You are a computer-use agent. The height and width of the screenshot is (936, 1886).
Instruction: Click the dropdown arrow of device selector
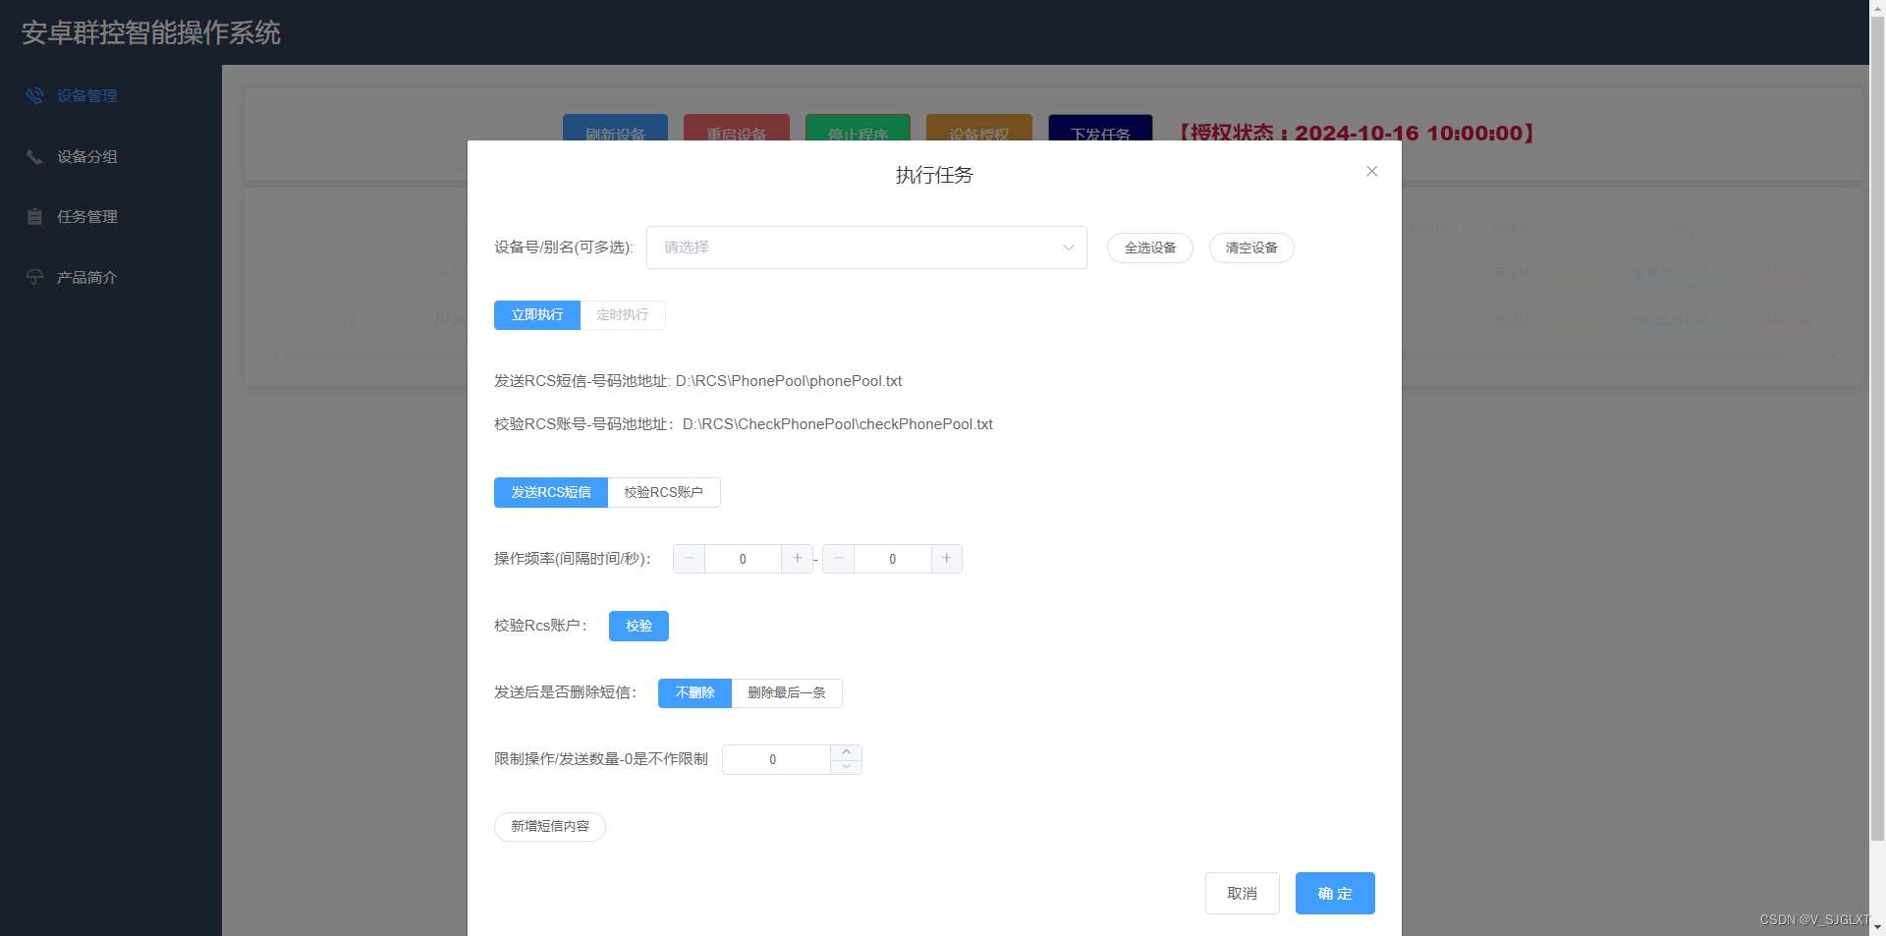tap(1069, 248)
